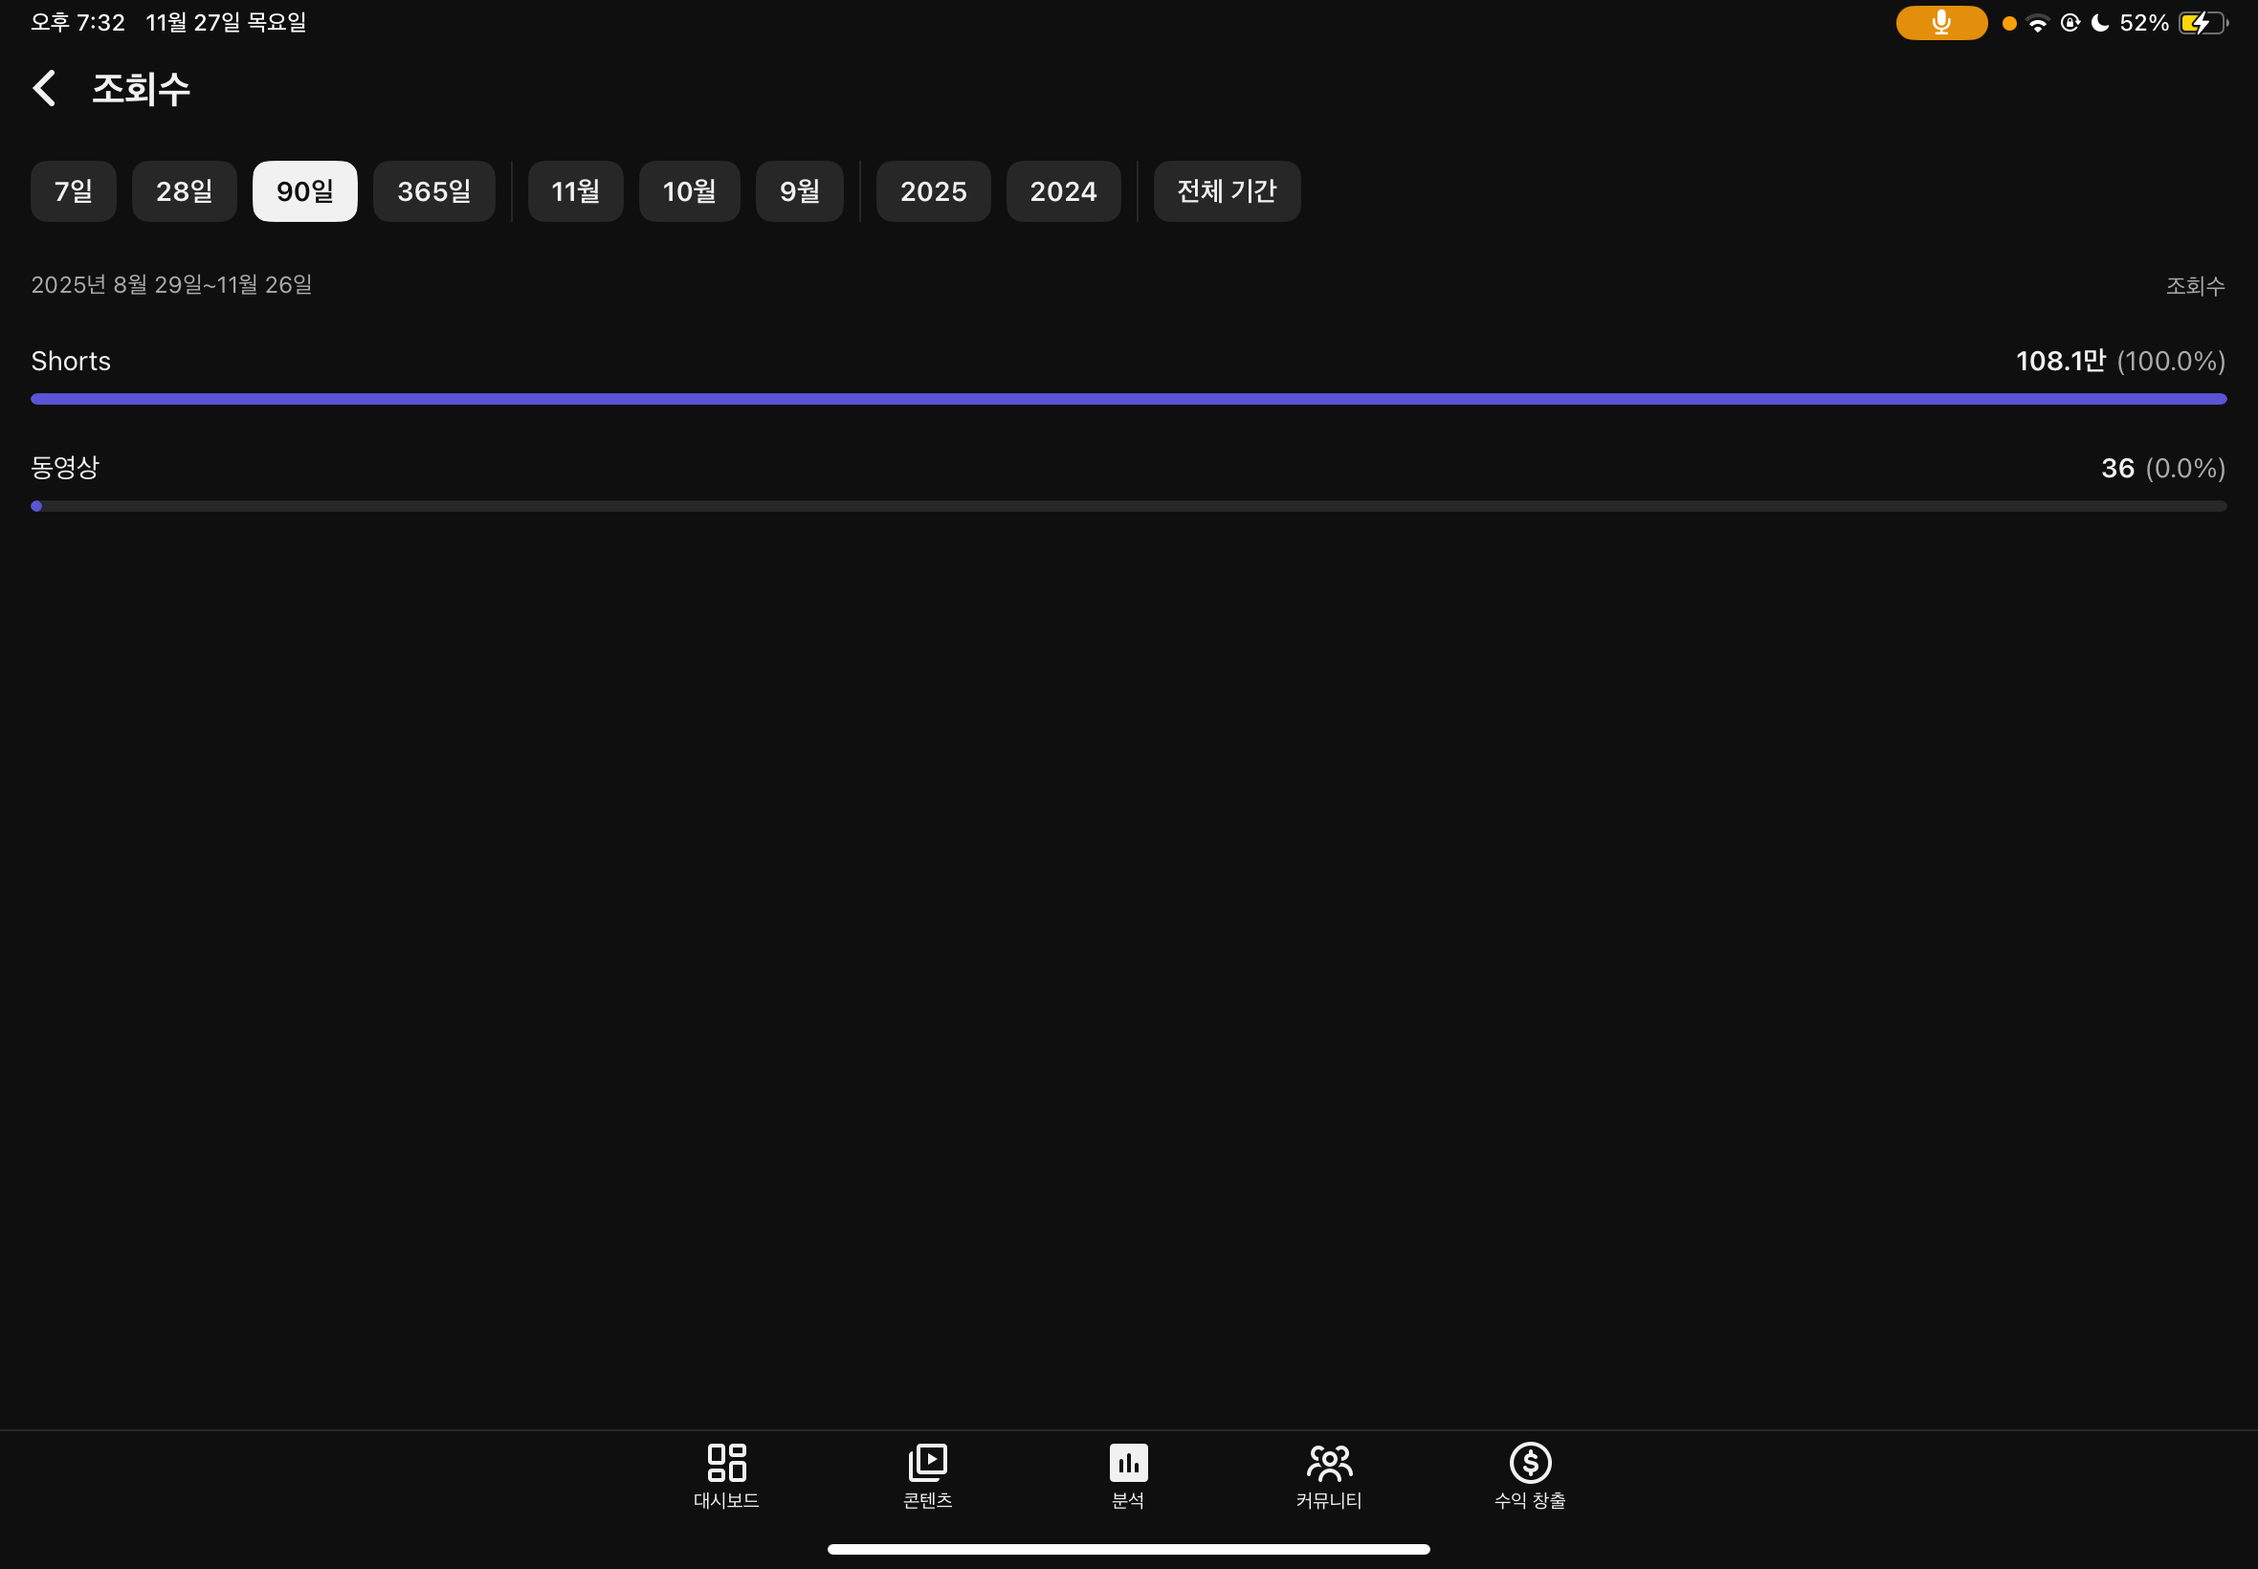Select the 2024 year filter
The image size is (2258, 1569).
(1063, 190)
